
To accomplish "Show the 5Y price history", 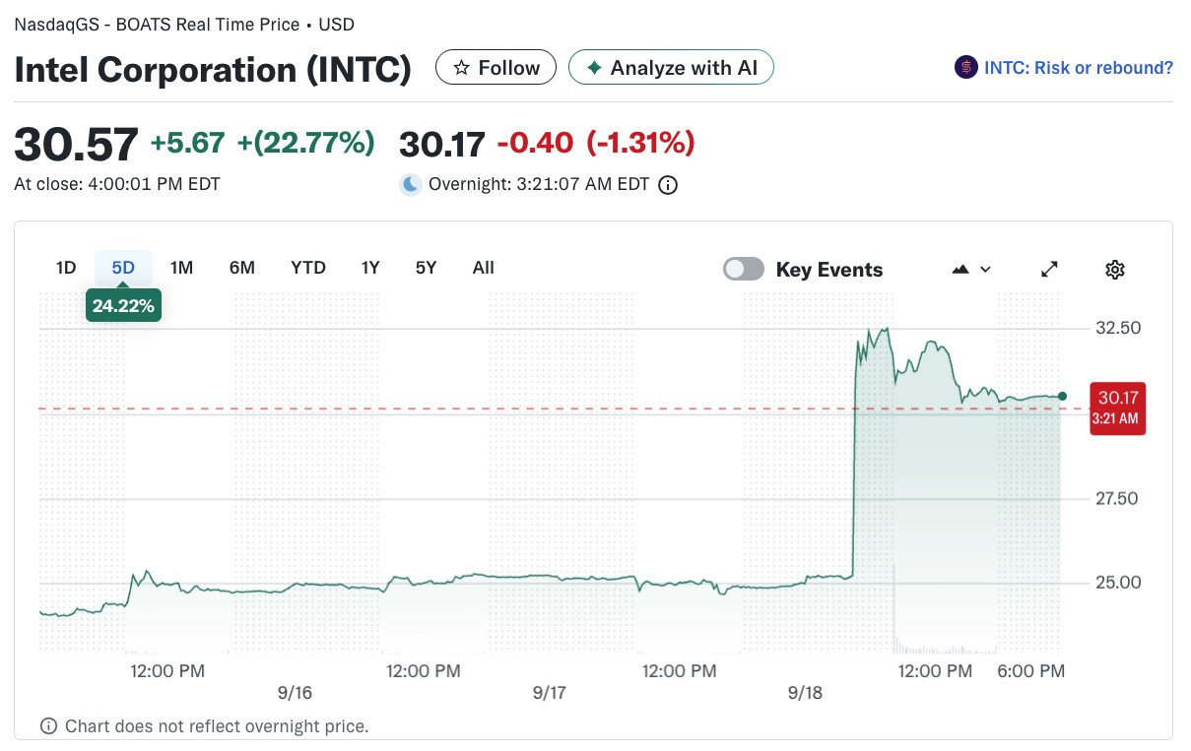I will click(426, 268).
